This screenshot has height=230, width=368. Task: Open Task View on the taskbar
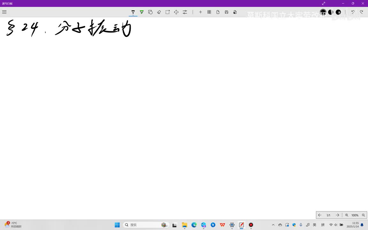tap(174, 225)
